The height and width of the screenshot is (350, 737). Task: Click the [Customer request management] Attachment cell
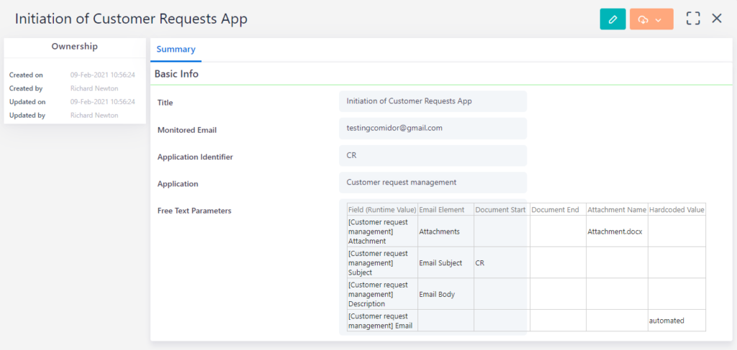pyautogui.click(x=382, y=231)
